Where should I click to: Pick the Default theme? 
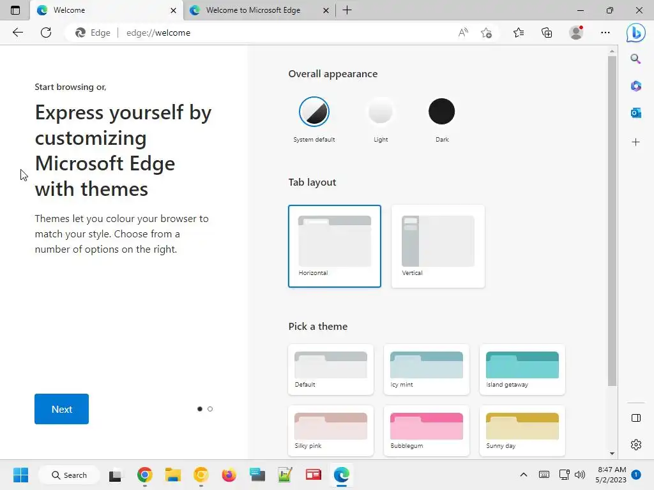[331, 369]
